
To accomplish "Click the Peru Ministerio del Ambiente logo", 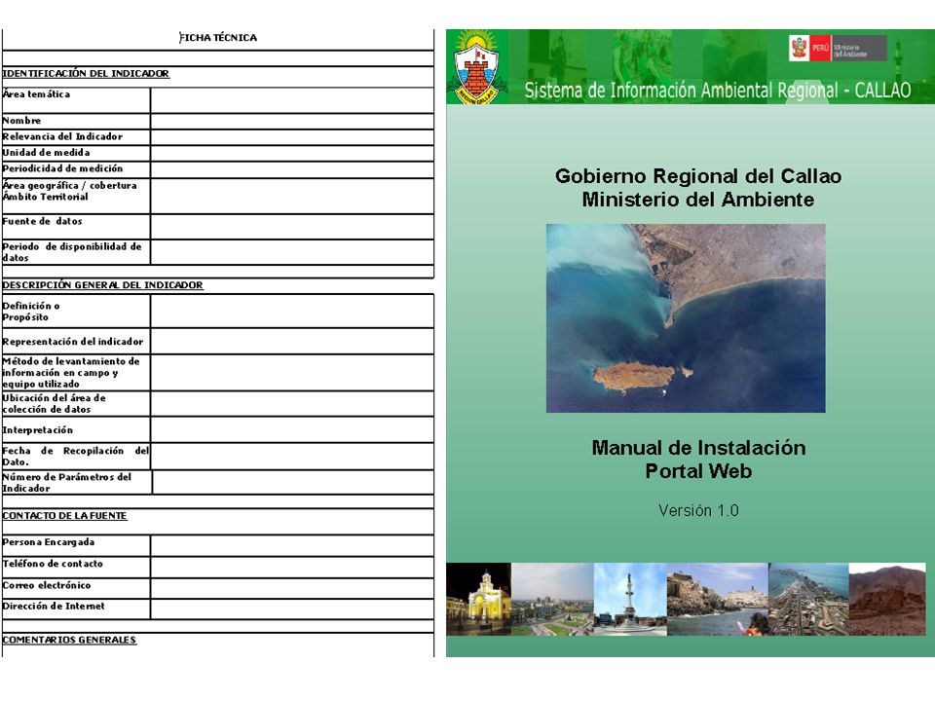I will [838, 49].
